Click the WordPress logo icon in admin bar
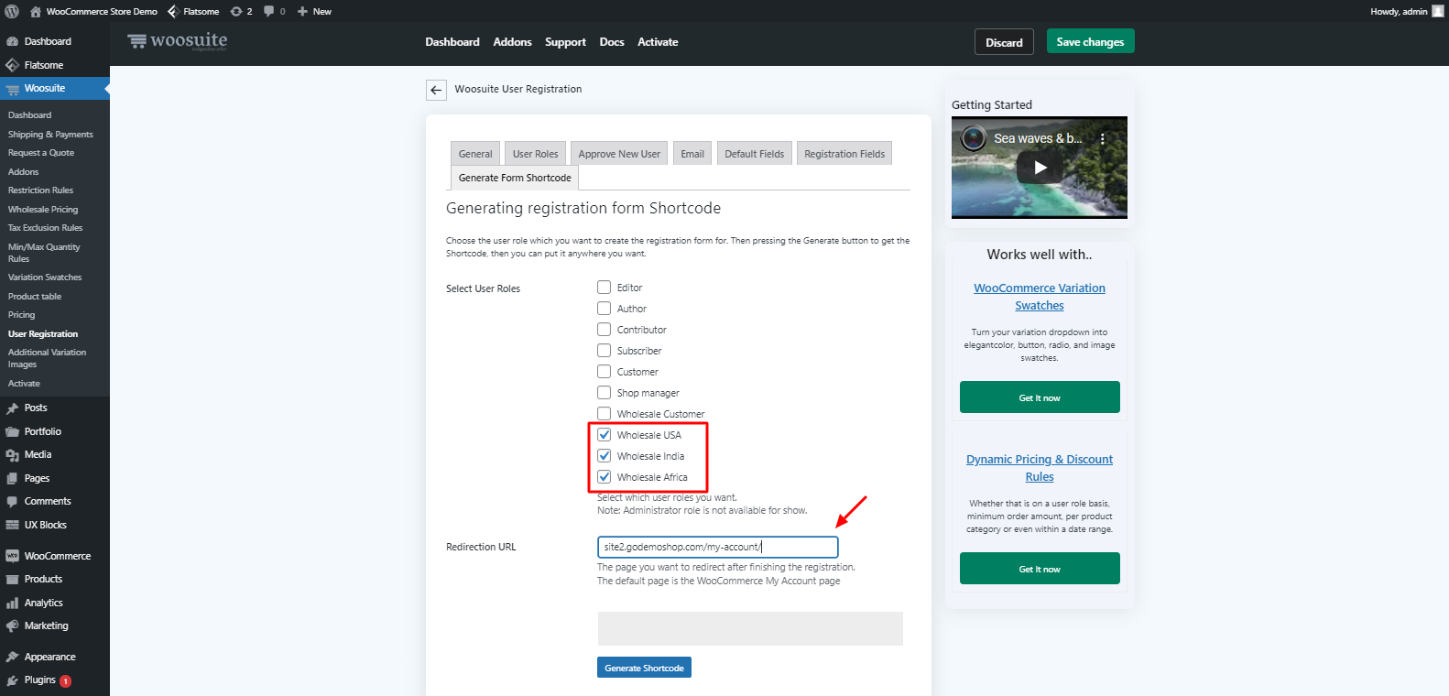Viewport: 1449px width, 696px height. click(x=12, y=11)
